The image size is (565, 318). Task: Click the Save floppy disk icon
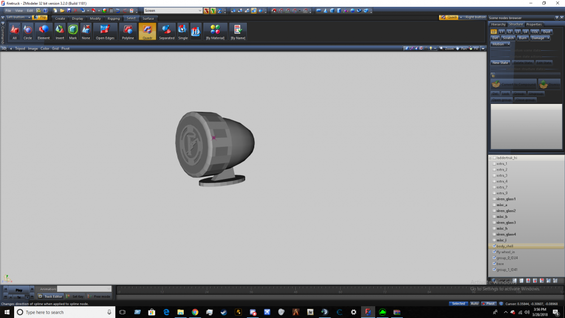point(69,11)
